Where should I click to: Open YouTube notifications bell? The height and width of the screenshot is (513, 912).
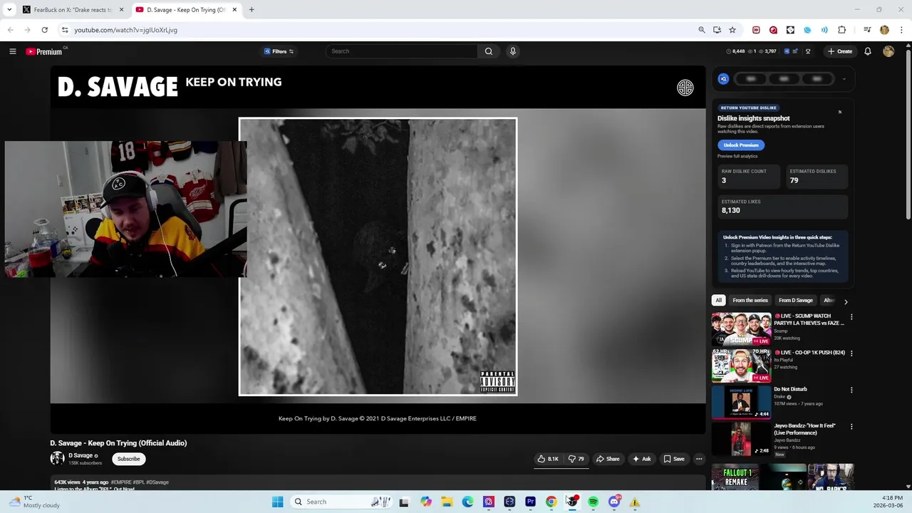868,51
